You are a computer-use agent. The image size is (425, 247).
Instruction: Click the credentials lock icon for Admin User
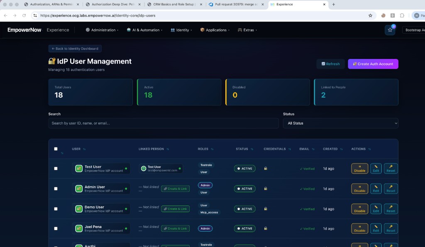(266, 188)
